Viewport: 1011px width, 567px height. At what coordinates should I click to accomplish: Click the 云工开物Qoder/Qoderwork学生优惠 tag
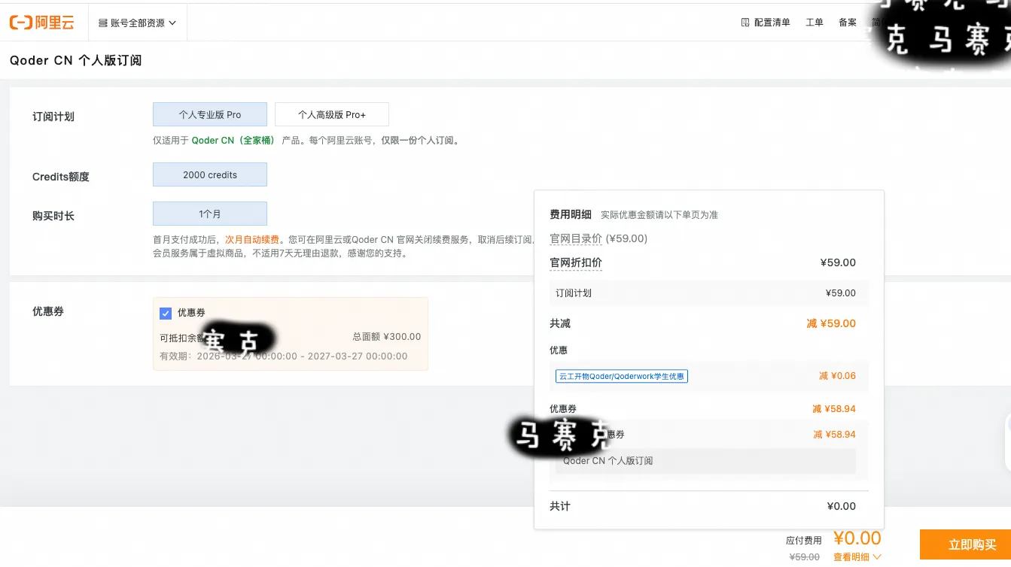tap(622, 376)
